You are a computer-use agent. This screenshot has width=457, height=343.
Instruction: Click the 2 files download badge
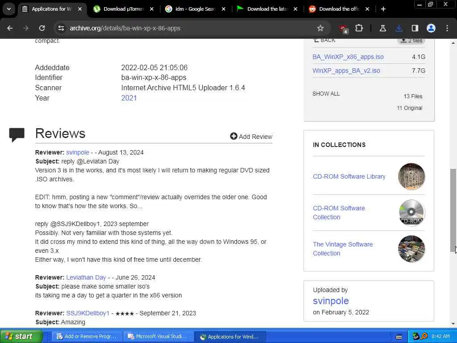[411, 41]
